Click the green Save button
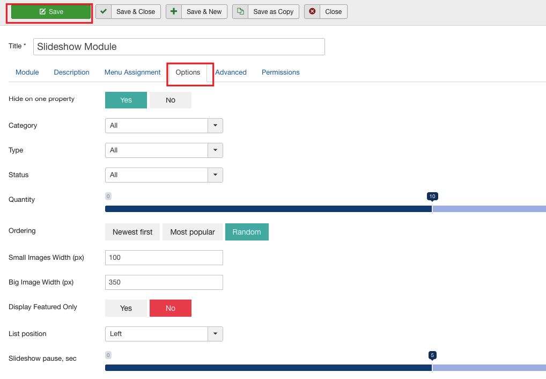This screenshot has width=546, height=379. point(51,12)
